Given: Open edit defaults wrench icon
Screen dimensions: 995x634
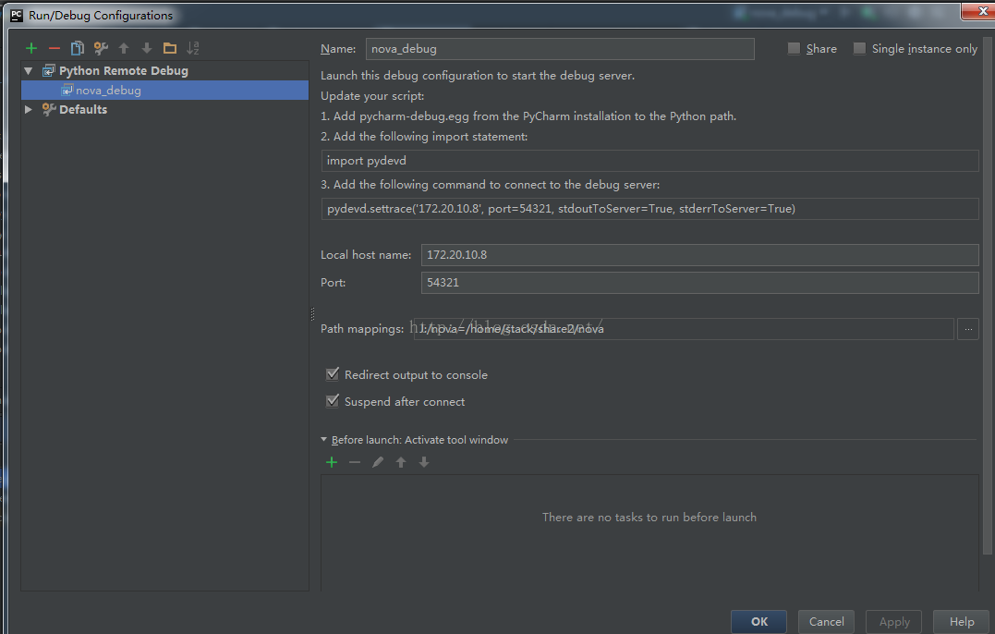Looking at the screenshot, I should [101, 48].
